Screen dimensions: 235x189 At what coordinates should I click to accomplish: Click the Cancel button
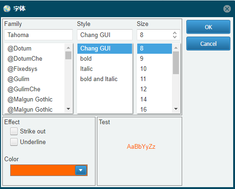click(x=208, y=44)
